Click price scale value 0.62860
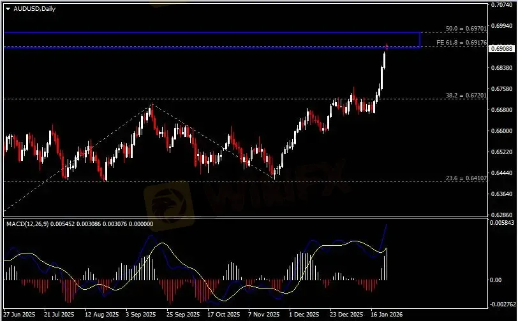This screenshot has width=518, height=321. (502, 215)
